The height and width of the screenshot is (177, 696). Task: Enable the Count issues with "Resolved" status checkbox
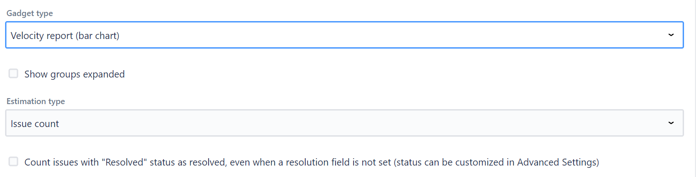[13, 161]
